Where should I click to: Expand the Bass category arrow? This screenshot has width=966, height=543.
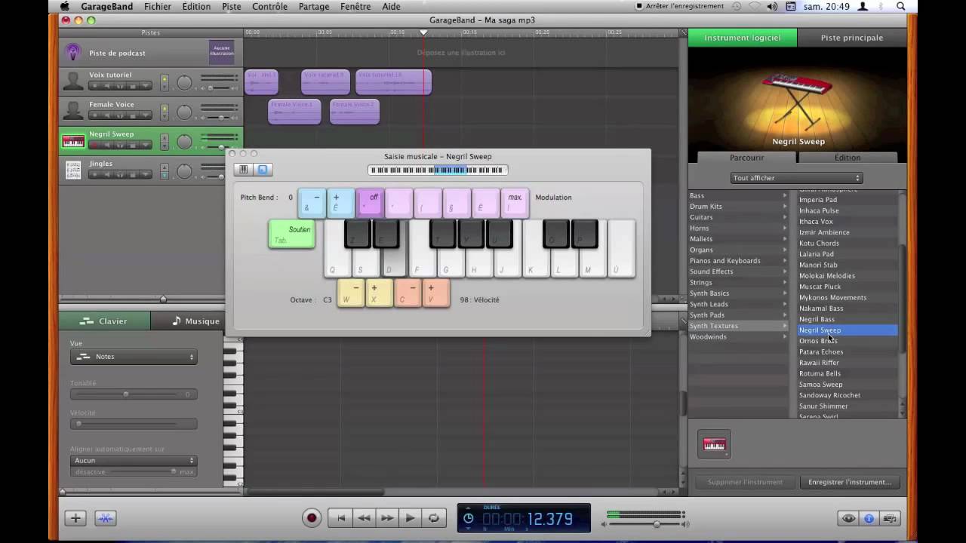point(785,196)
